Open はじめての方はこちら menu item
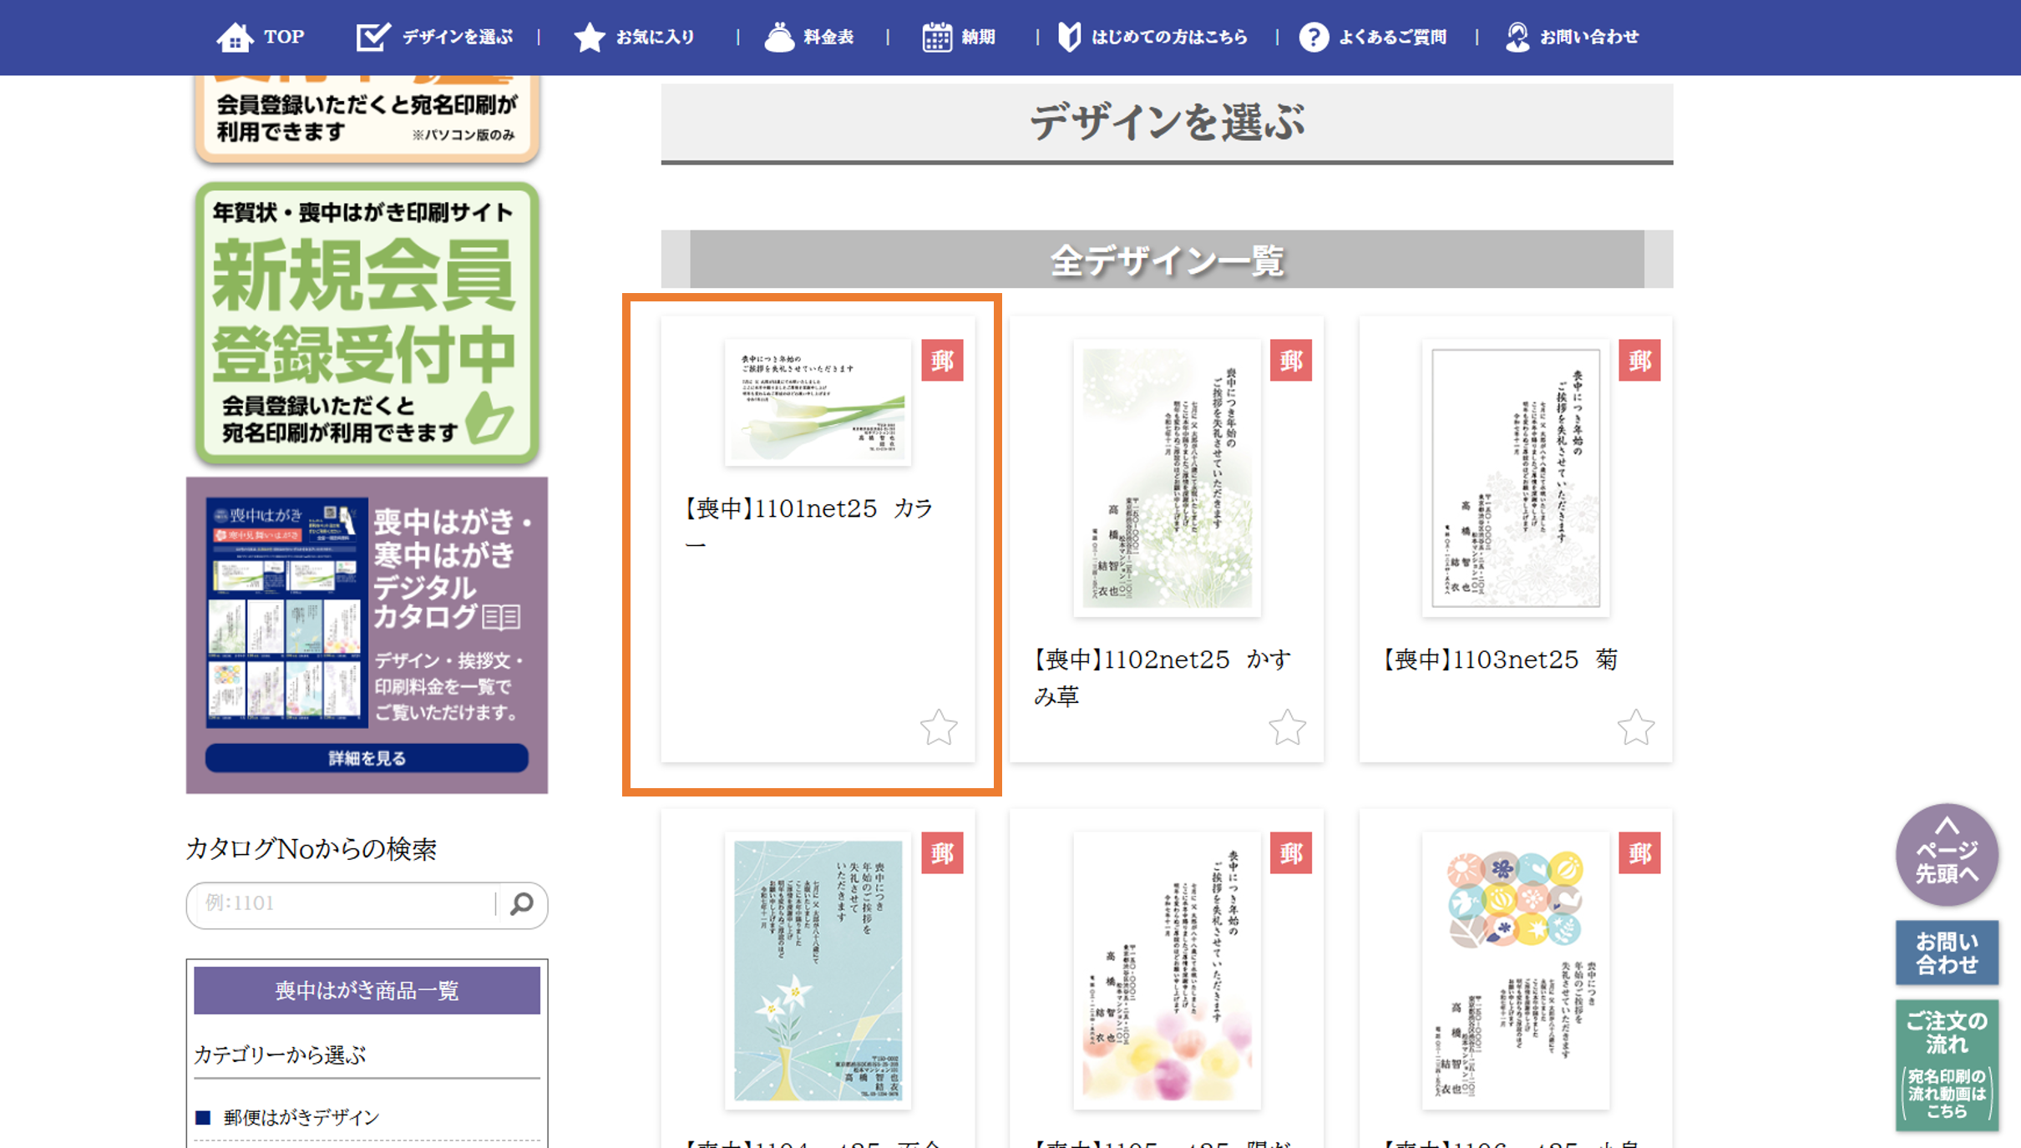Image resolution: width=2021 pixels, height=1148 pixels. [1169, 37]
